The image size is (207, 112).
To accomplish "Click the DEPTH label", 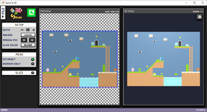I will pos(6,30).
